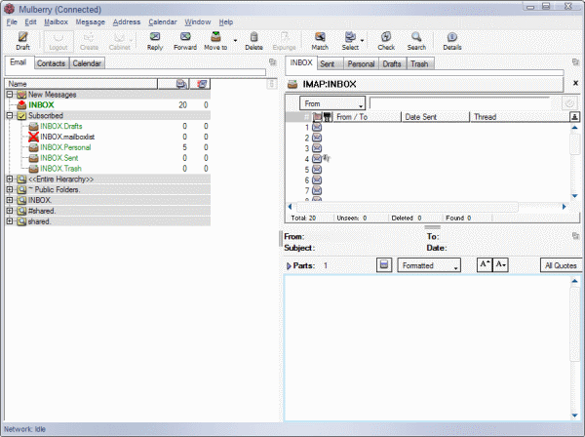
Task: Click the message list scroll down arrow
Action: click(574, 196)
